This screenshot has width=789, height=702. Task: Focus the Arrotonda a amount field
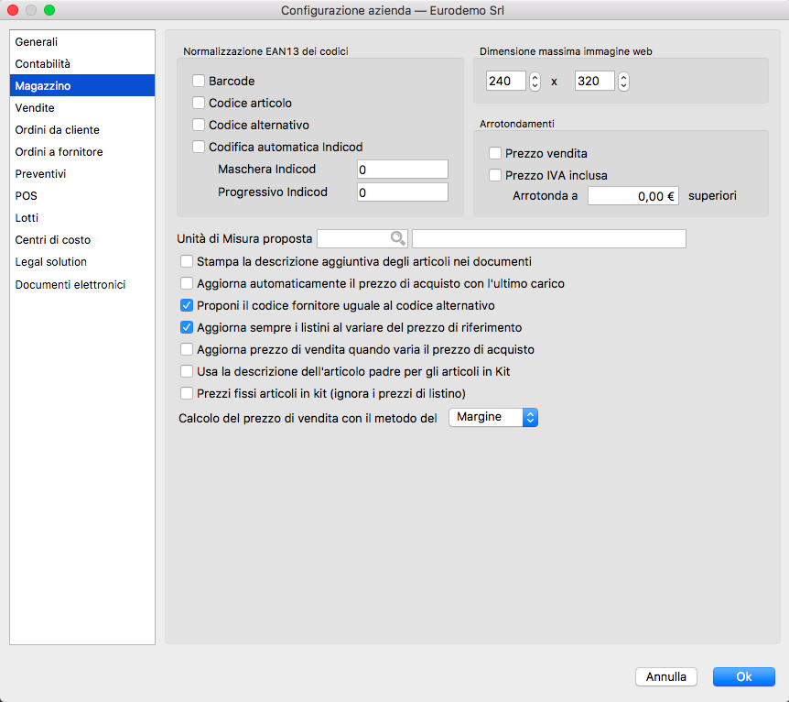[632, 195]
